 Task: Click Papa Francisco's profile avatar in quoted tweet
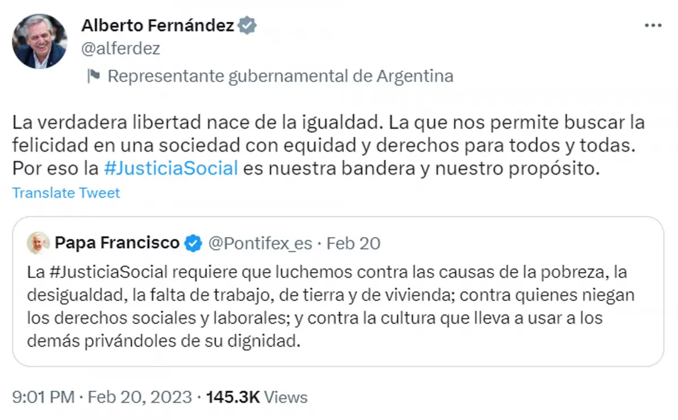tap(37, 243)
